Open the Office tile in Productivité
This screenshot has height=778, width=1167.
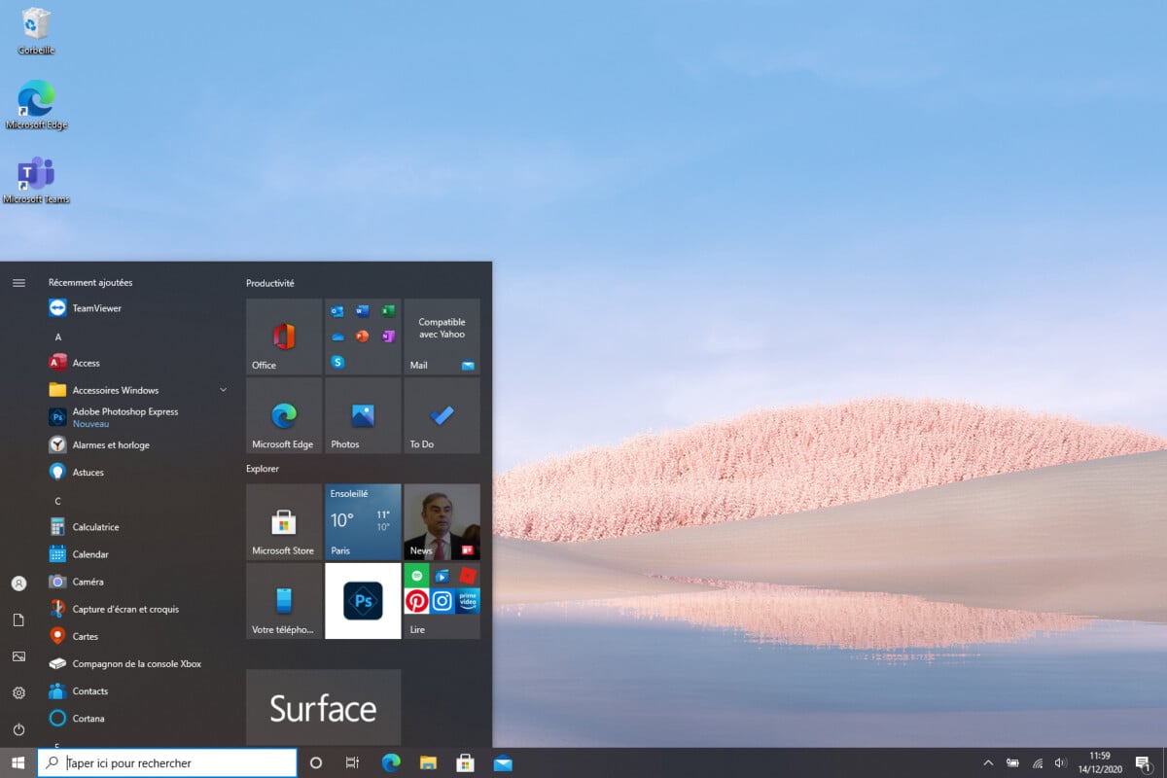point(283,336)
